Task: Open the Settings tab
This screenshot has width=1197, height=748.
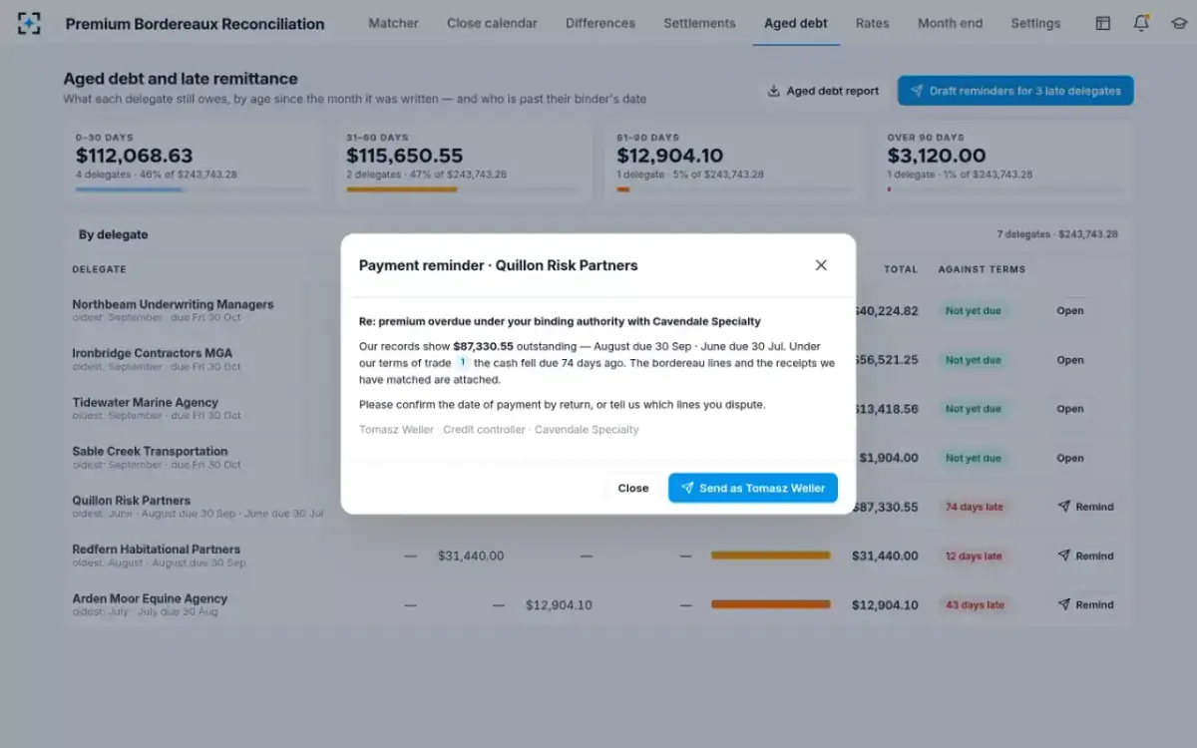Action: pyautogui.click(x=1035, y=23)
